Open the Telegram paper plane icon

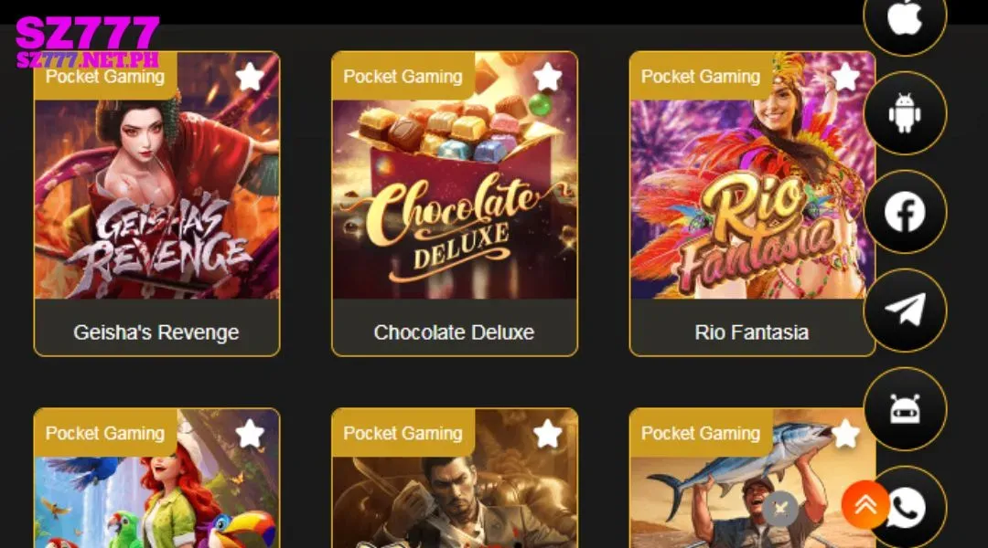[x=905, y=311]
